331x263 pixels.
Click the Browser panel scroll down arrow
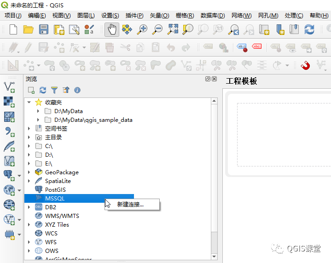(x=214, y=257)
